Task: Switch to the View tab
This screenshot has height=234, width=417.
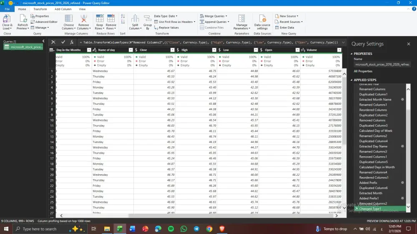Action: (82, 9)
